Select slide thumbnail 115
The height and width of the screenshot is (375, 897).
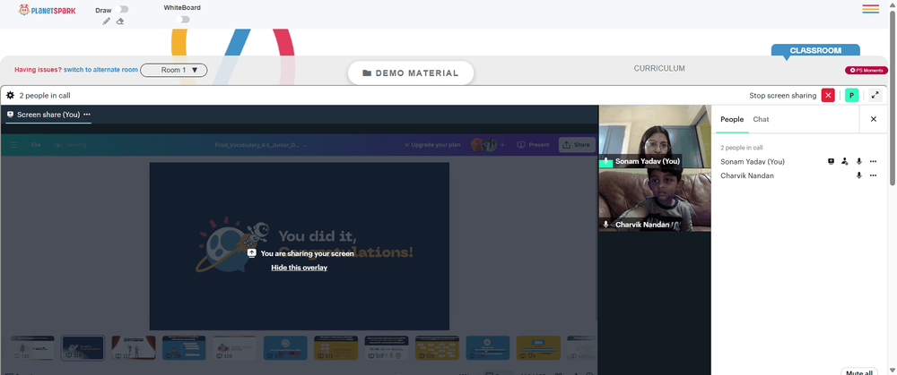(32, 347)
